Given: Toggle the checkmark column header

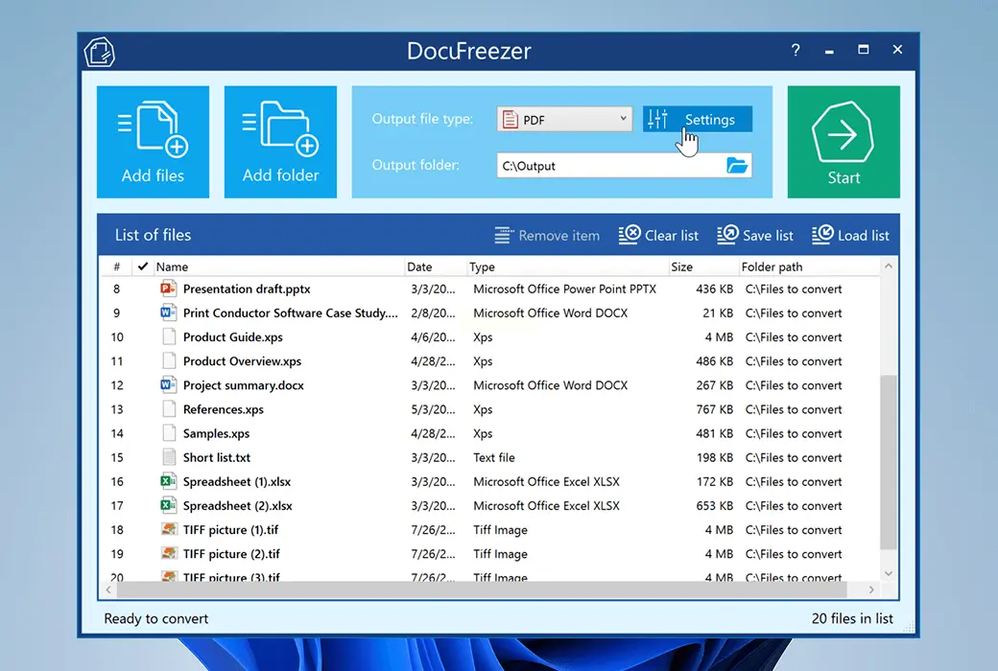Looking at the screenshot, I should point(143,266).
